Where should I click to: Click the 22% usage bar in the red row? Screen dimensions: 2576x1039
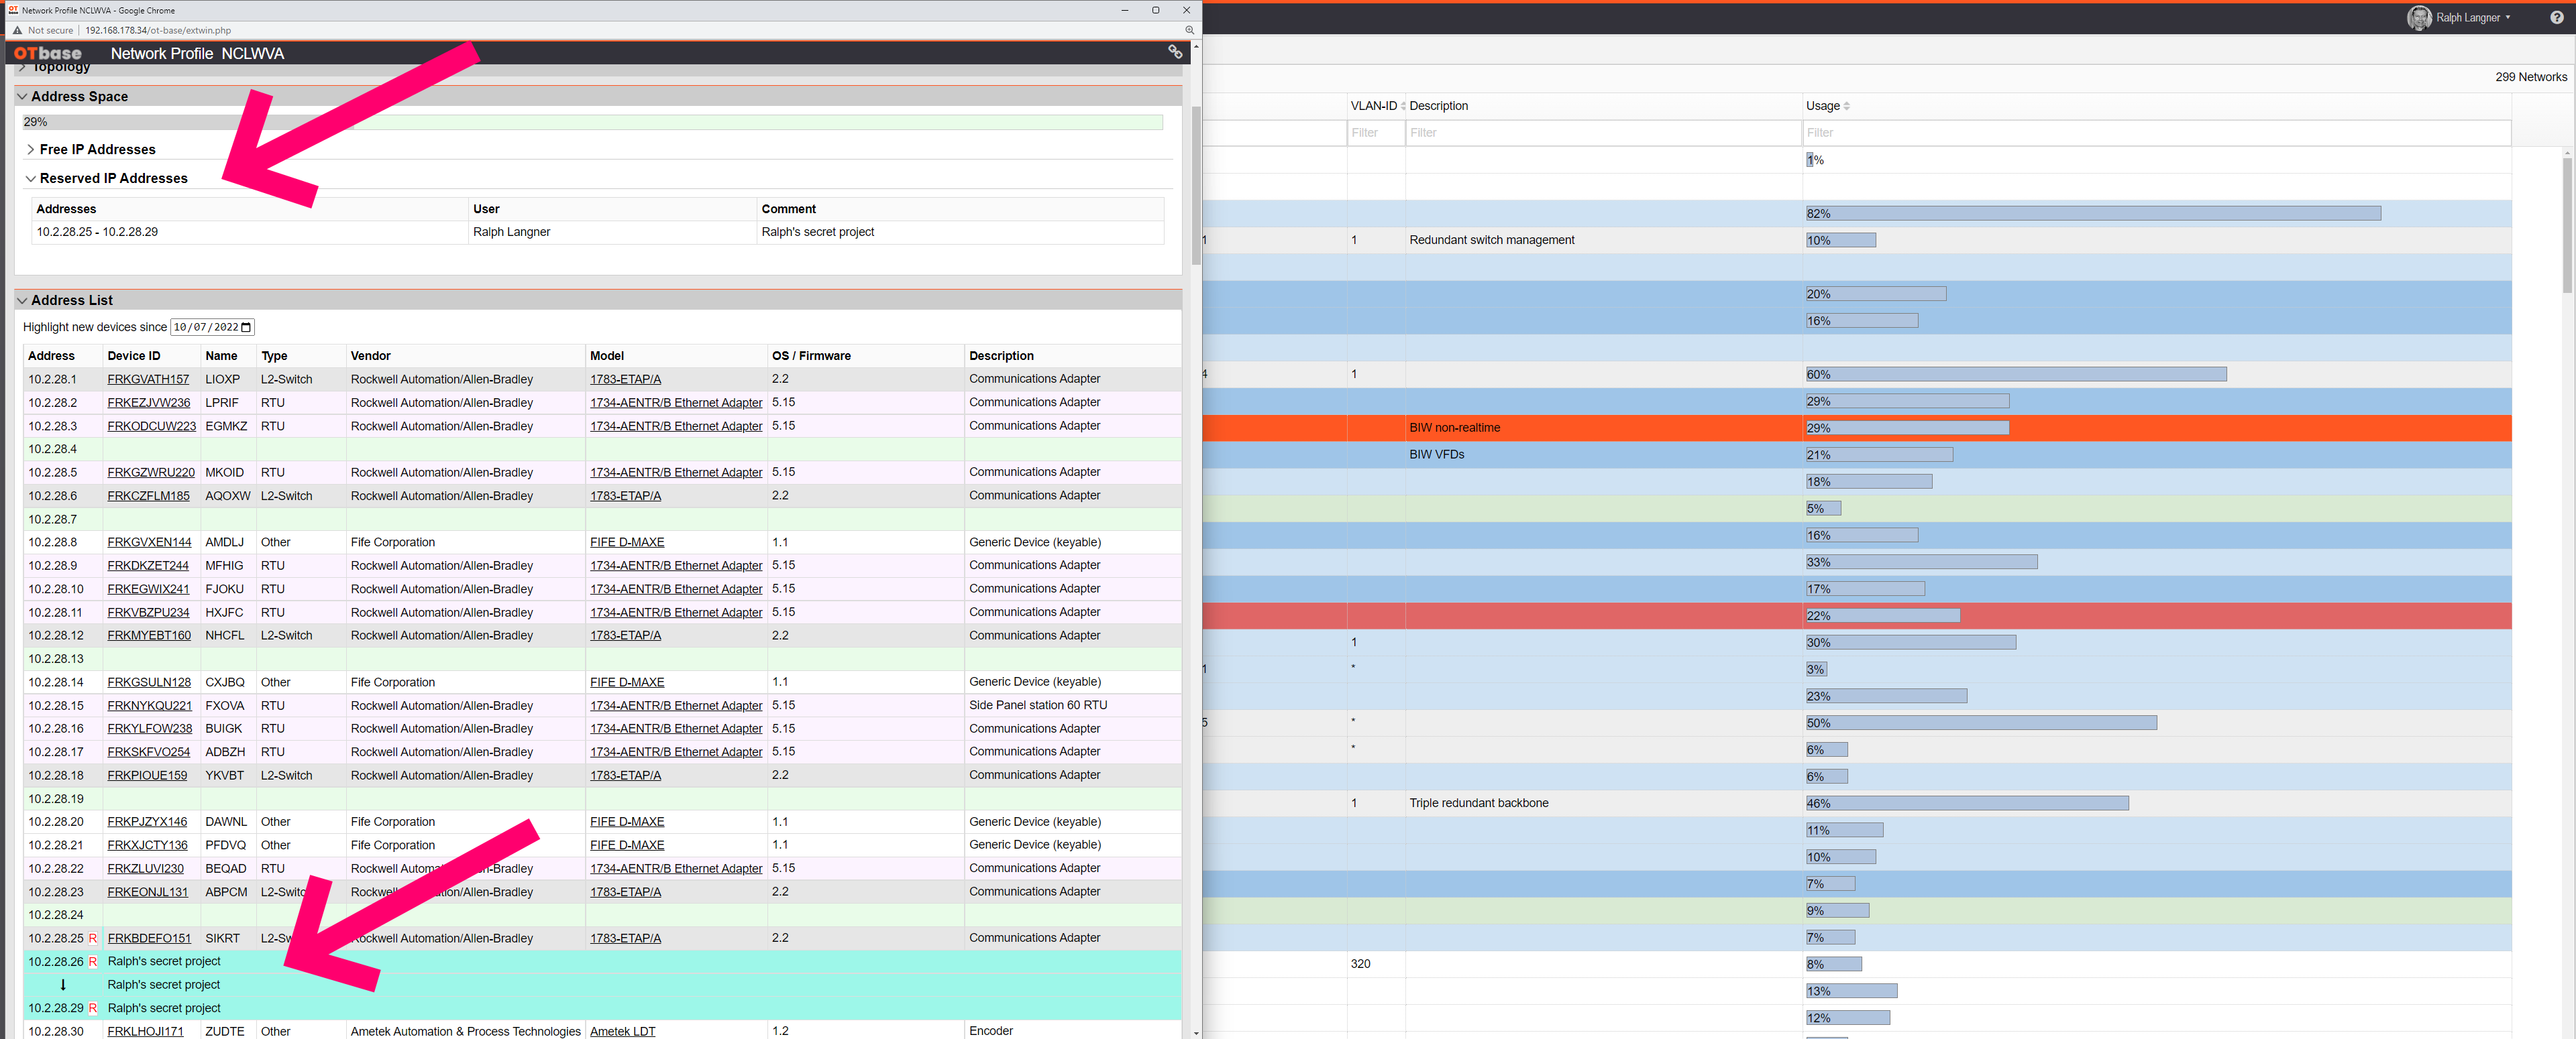click(1882, 617)
